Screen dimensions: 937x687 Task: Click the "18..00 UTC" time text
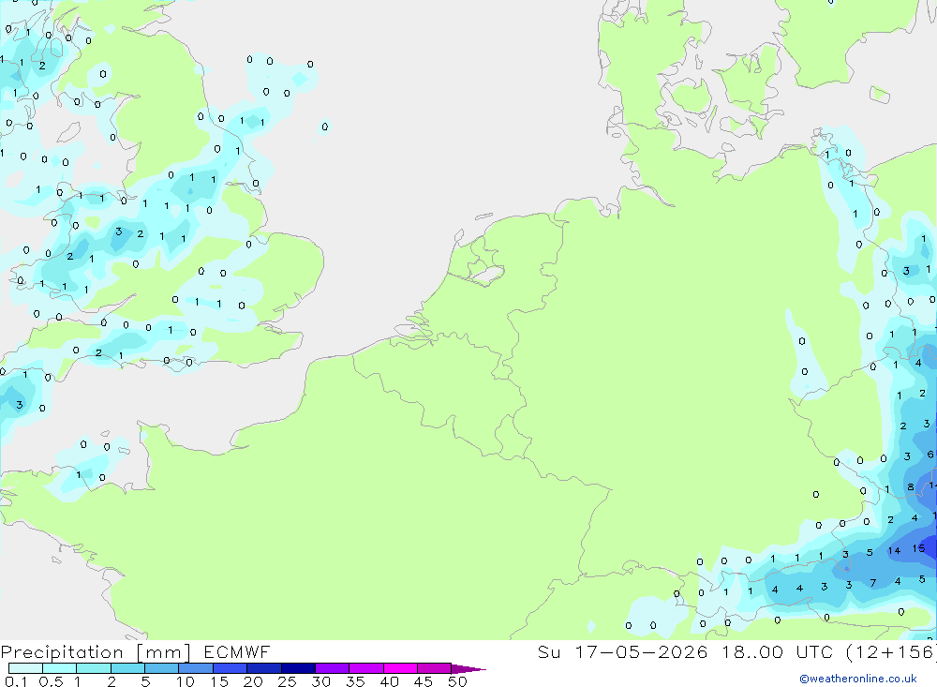(780, 651)
